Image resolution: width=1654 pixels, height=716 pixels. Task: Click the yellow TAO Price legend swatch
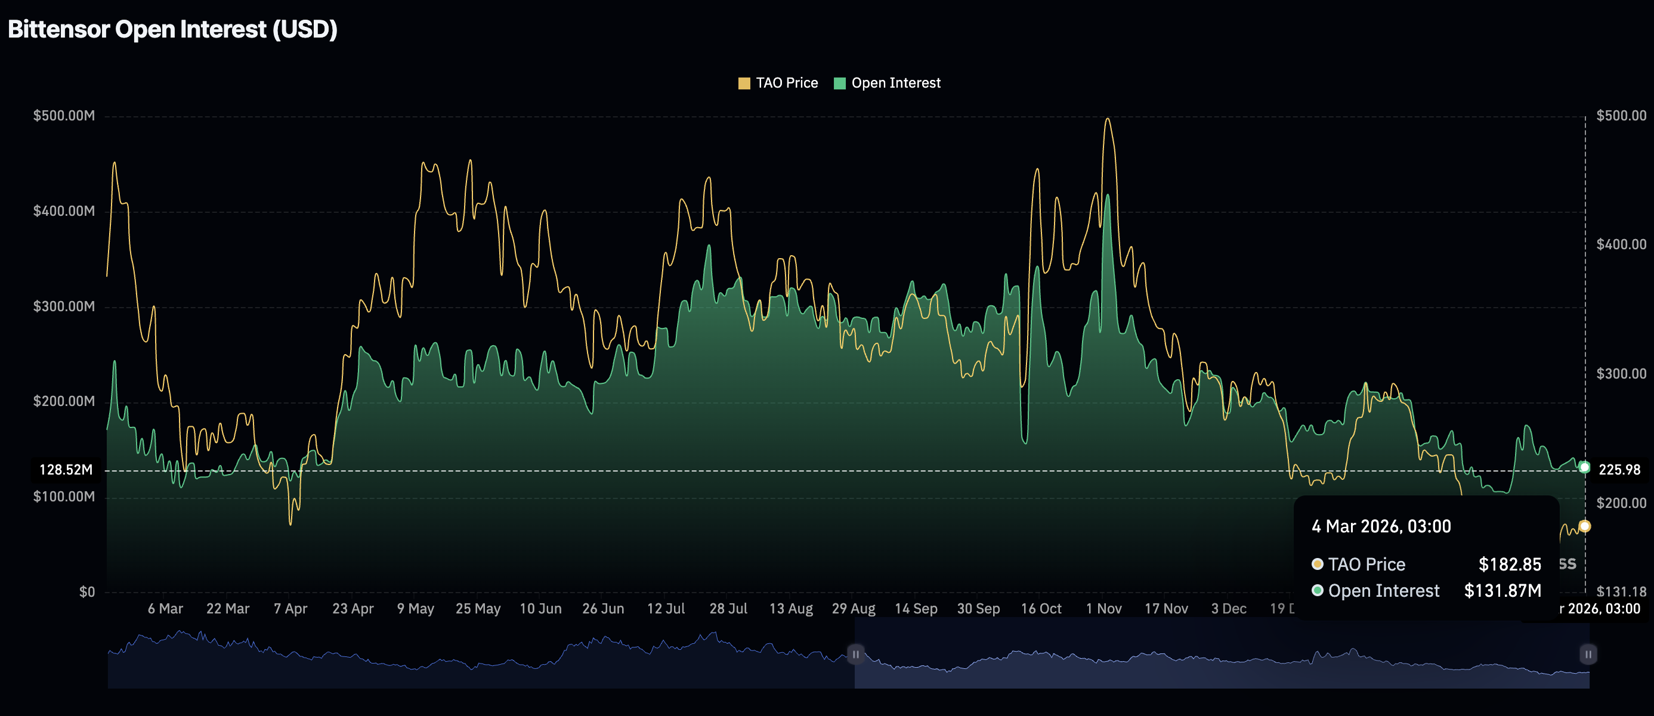744,83
